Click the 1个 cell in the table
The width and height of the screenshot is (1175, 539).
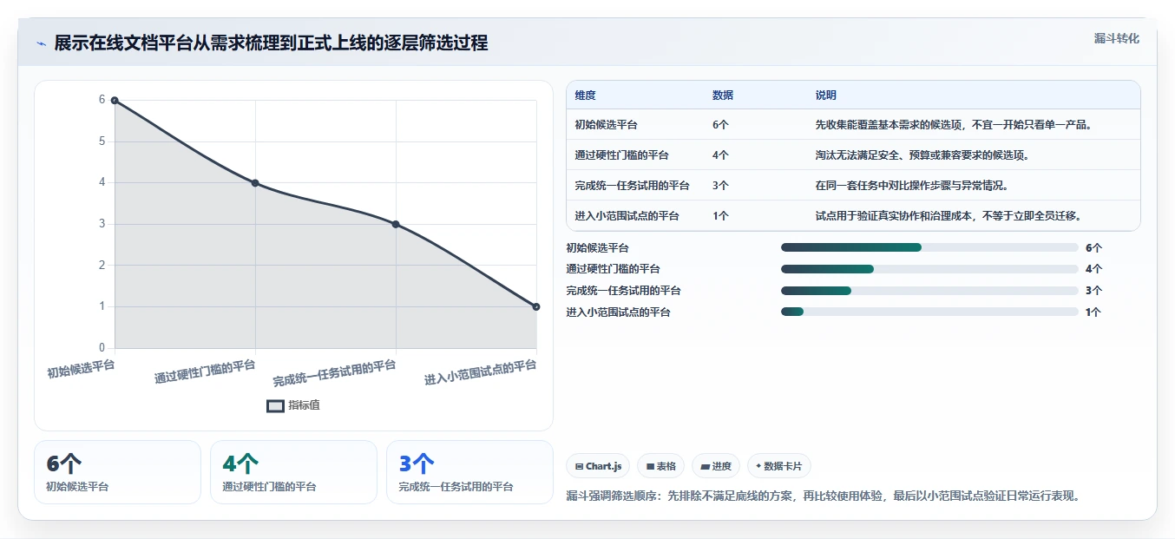720,216
